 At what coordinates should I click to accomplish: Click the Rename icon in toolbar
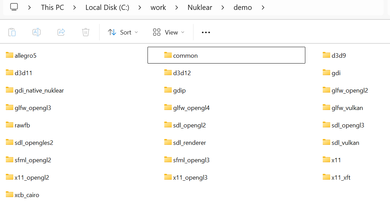click(37, 32)
